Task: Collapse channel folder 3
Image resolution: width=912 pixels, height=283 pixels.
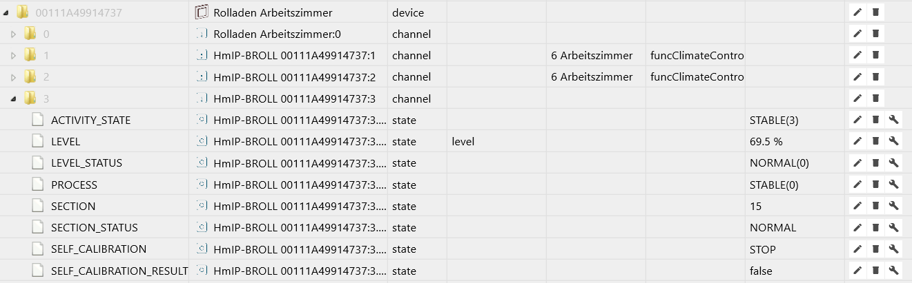Action: pyautogui.click(x=13, y=99)
